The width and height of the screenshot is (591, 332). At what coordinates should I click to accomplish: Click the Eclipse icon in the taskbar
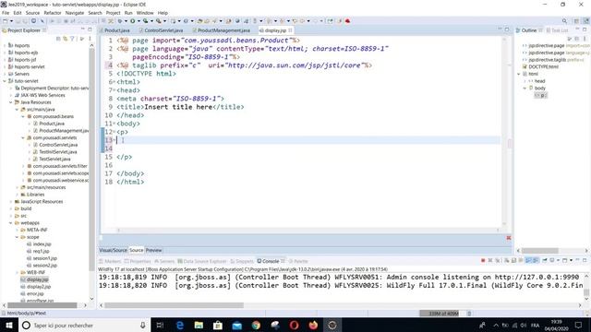pyautogui.click(x=332, y=325)
